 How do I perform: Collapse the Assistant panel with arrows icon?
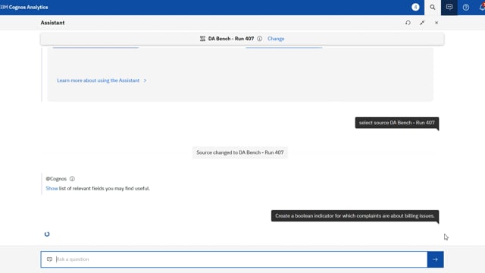pyautogui.click(x=422, y=23)
